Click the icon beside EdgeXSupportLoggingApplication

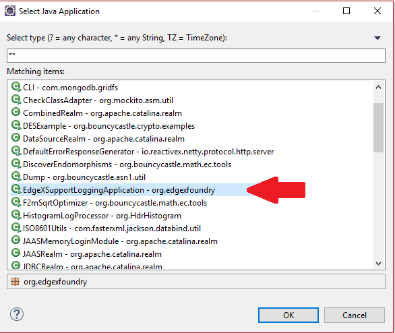16,189
